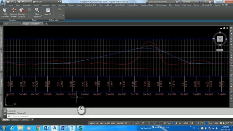Image resolution: width=233 pixels, height=131 pixels.
Task: Open the Admin ribbon tab
Action: tap(218, 5)
